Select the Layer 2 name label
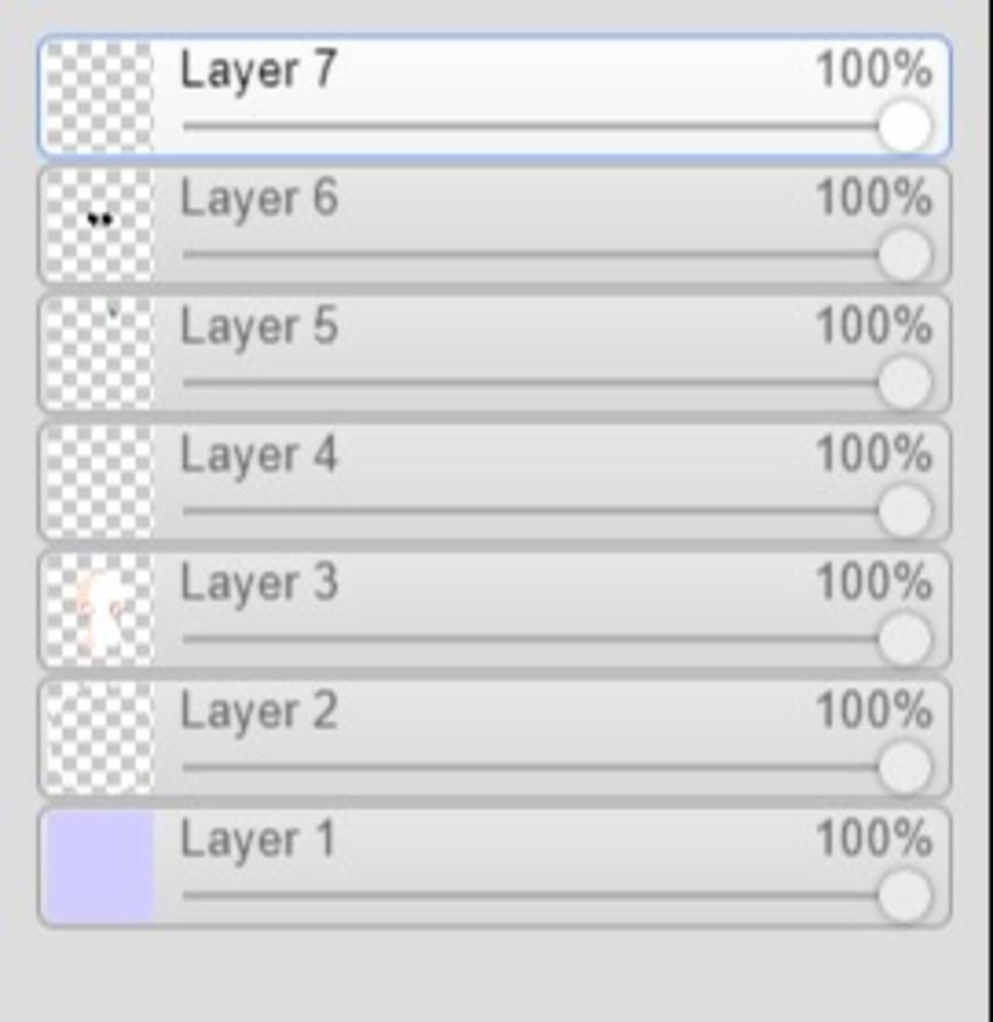The image size is (993, 1022). 259,712
